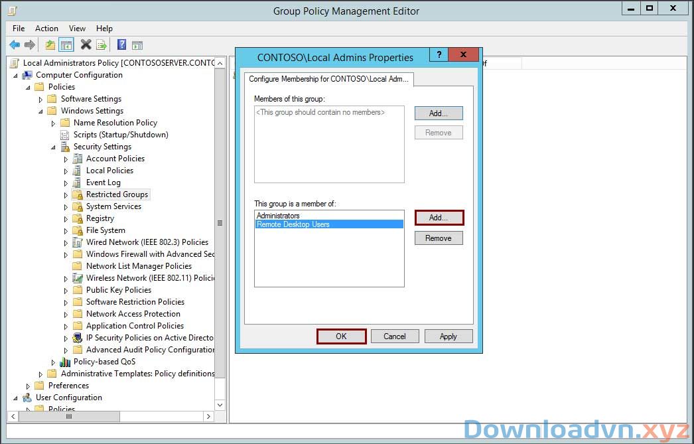Click the Wired Network (IEEE 802.3) icon

coord(78,242)
